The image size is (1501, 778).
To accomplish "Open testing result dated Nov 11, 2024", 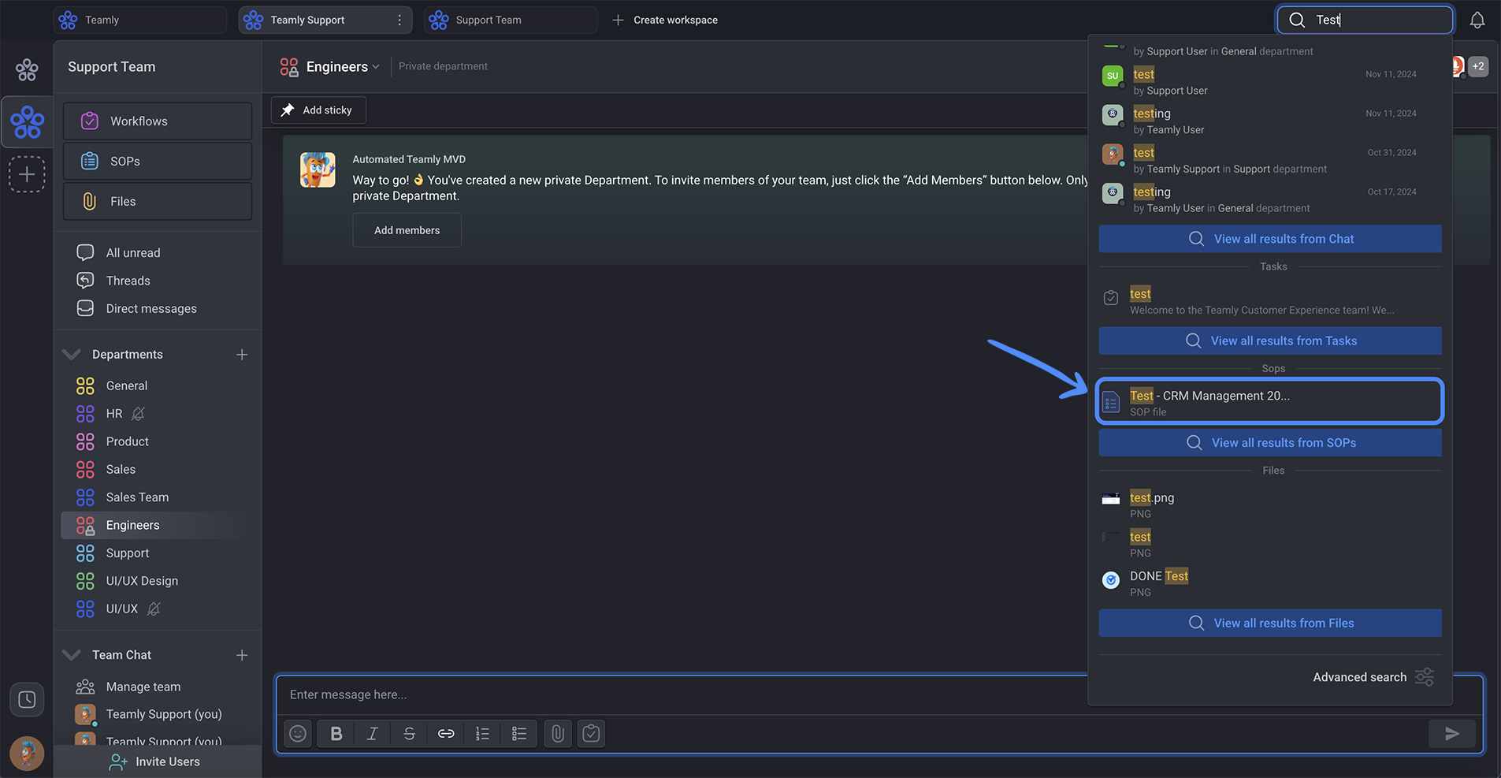I will tap(1270, 121).
